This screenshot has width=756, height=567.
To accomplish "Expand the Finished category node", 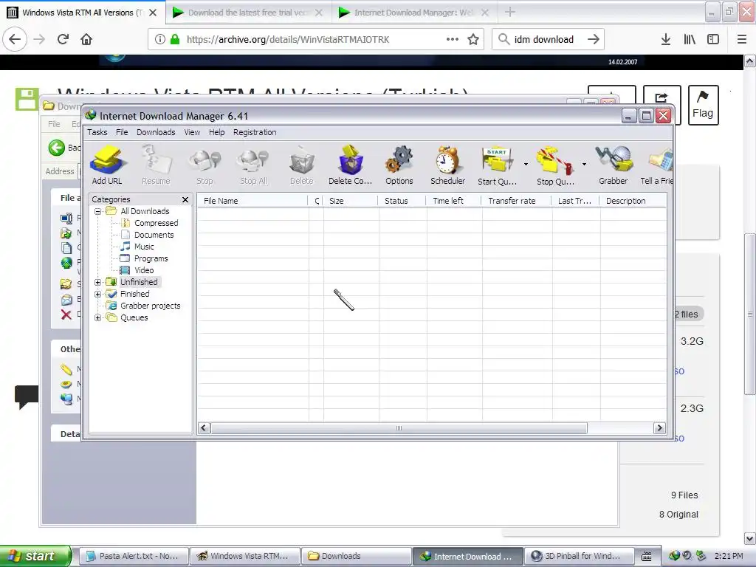I will click(98, 294).
